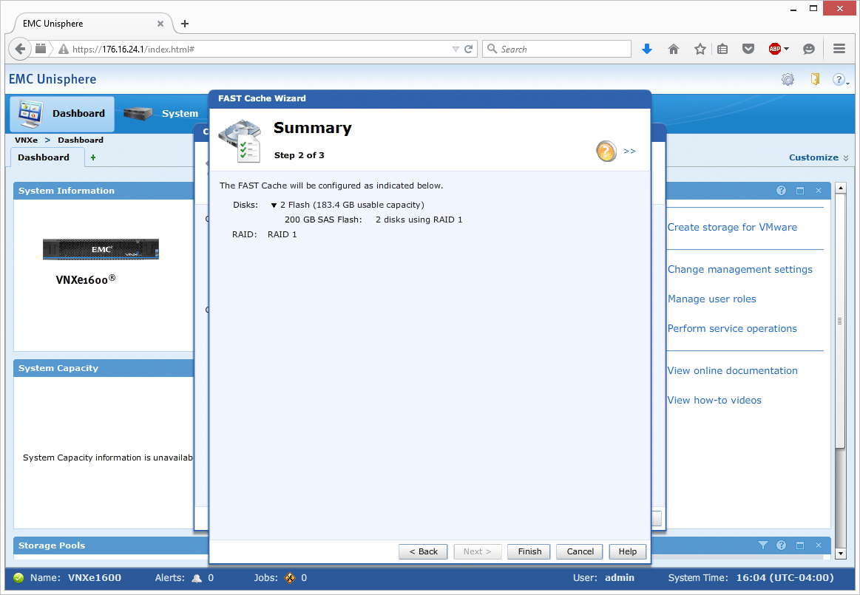
Task: Open the browser downloads arrow
Action: [x=647, y=49]
